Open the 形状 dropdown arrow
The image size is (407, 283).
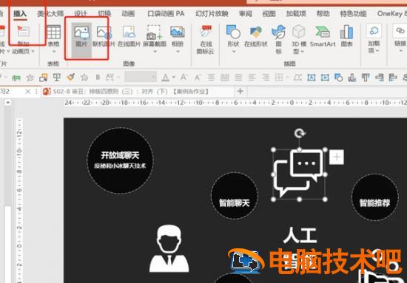[x=233, y=52]
